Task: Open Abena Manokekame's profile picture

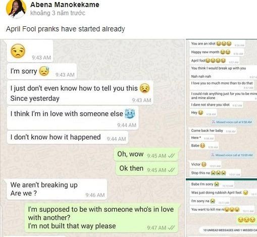Action: point(16,9)
